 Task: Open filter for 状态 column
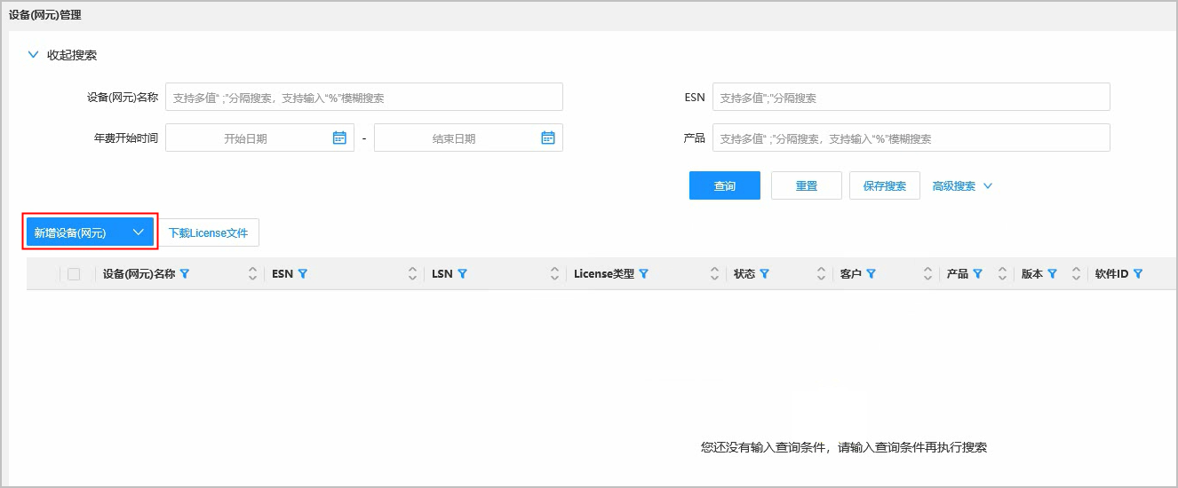pyautogui.click(x=764, y=274)
